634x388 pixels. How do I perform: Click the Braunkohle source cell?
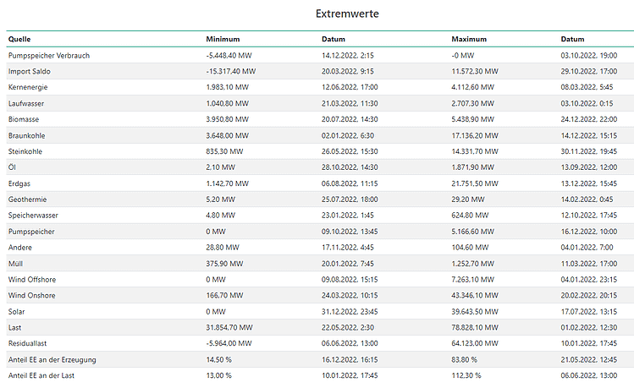(25, 135)
